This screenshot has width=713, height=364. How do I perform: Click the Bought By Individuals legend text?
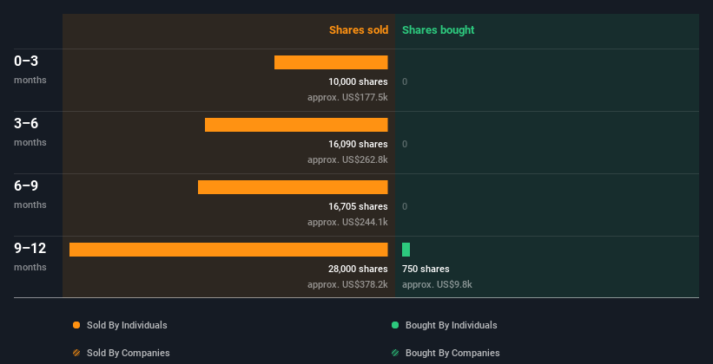point(451,325)
